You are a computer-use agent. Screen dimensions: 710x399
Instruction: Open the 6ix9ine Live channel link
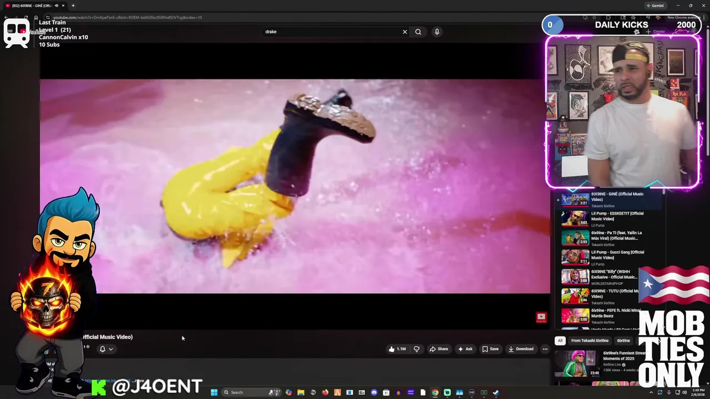(x=612, y=365)
